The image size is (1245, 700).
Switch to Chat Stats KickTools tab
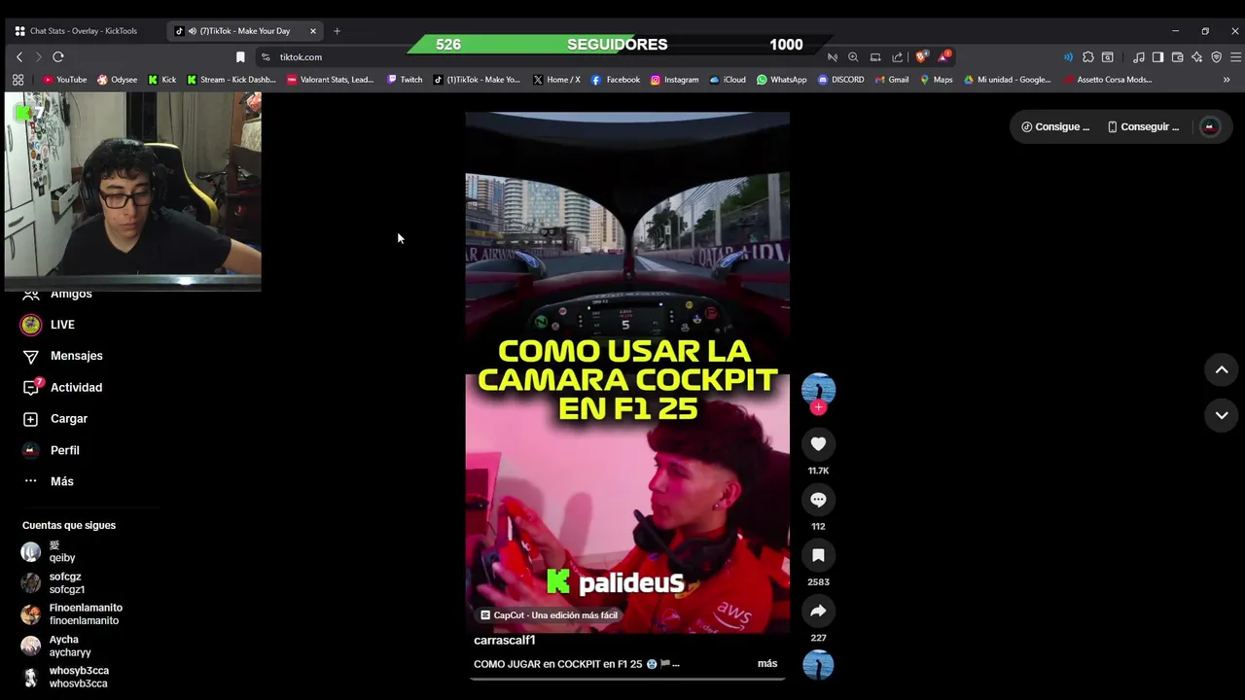tap(84, 31)
